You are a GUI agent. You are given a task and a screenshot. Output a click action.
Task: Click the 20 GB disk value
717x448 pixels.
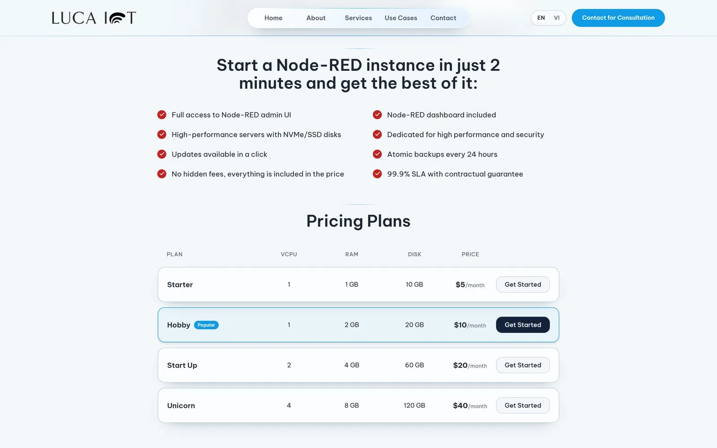[415, 325]
